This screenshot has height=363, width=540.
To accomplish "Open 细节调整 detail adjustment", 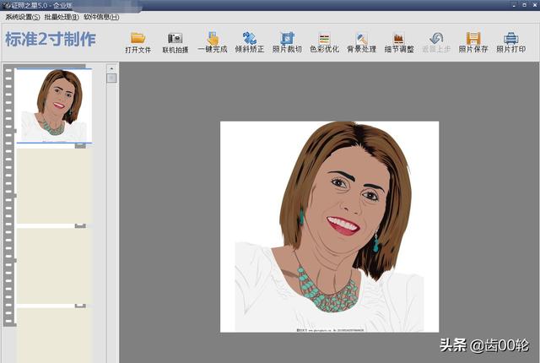I will click(398, 38).
